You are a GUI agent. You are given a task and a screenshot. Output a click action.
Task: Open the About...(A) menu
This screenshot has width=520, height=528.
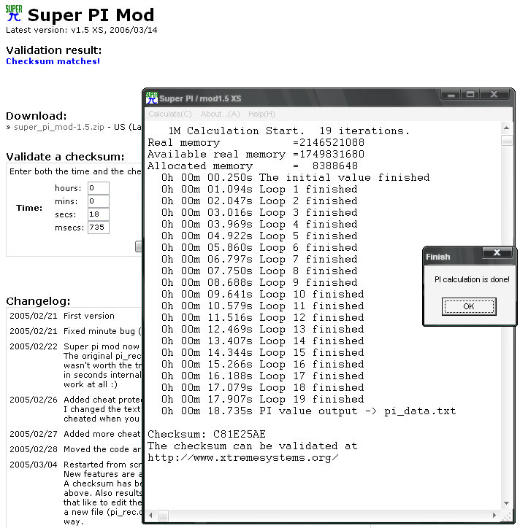click(221, 114)
